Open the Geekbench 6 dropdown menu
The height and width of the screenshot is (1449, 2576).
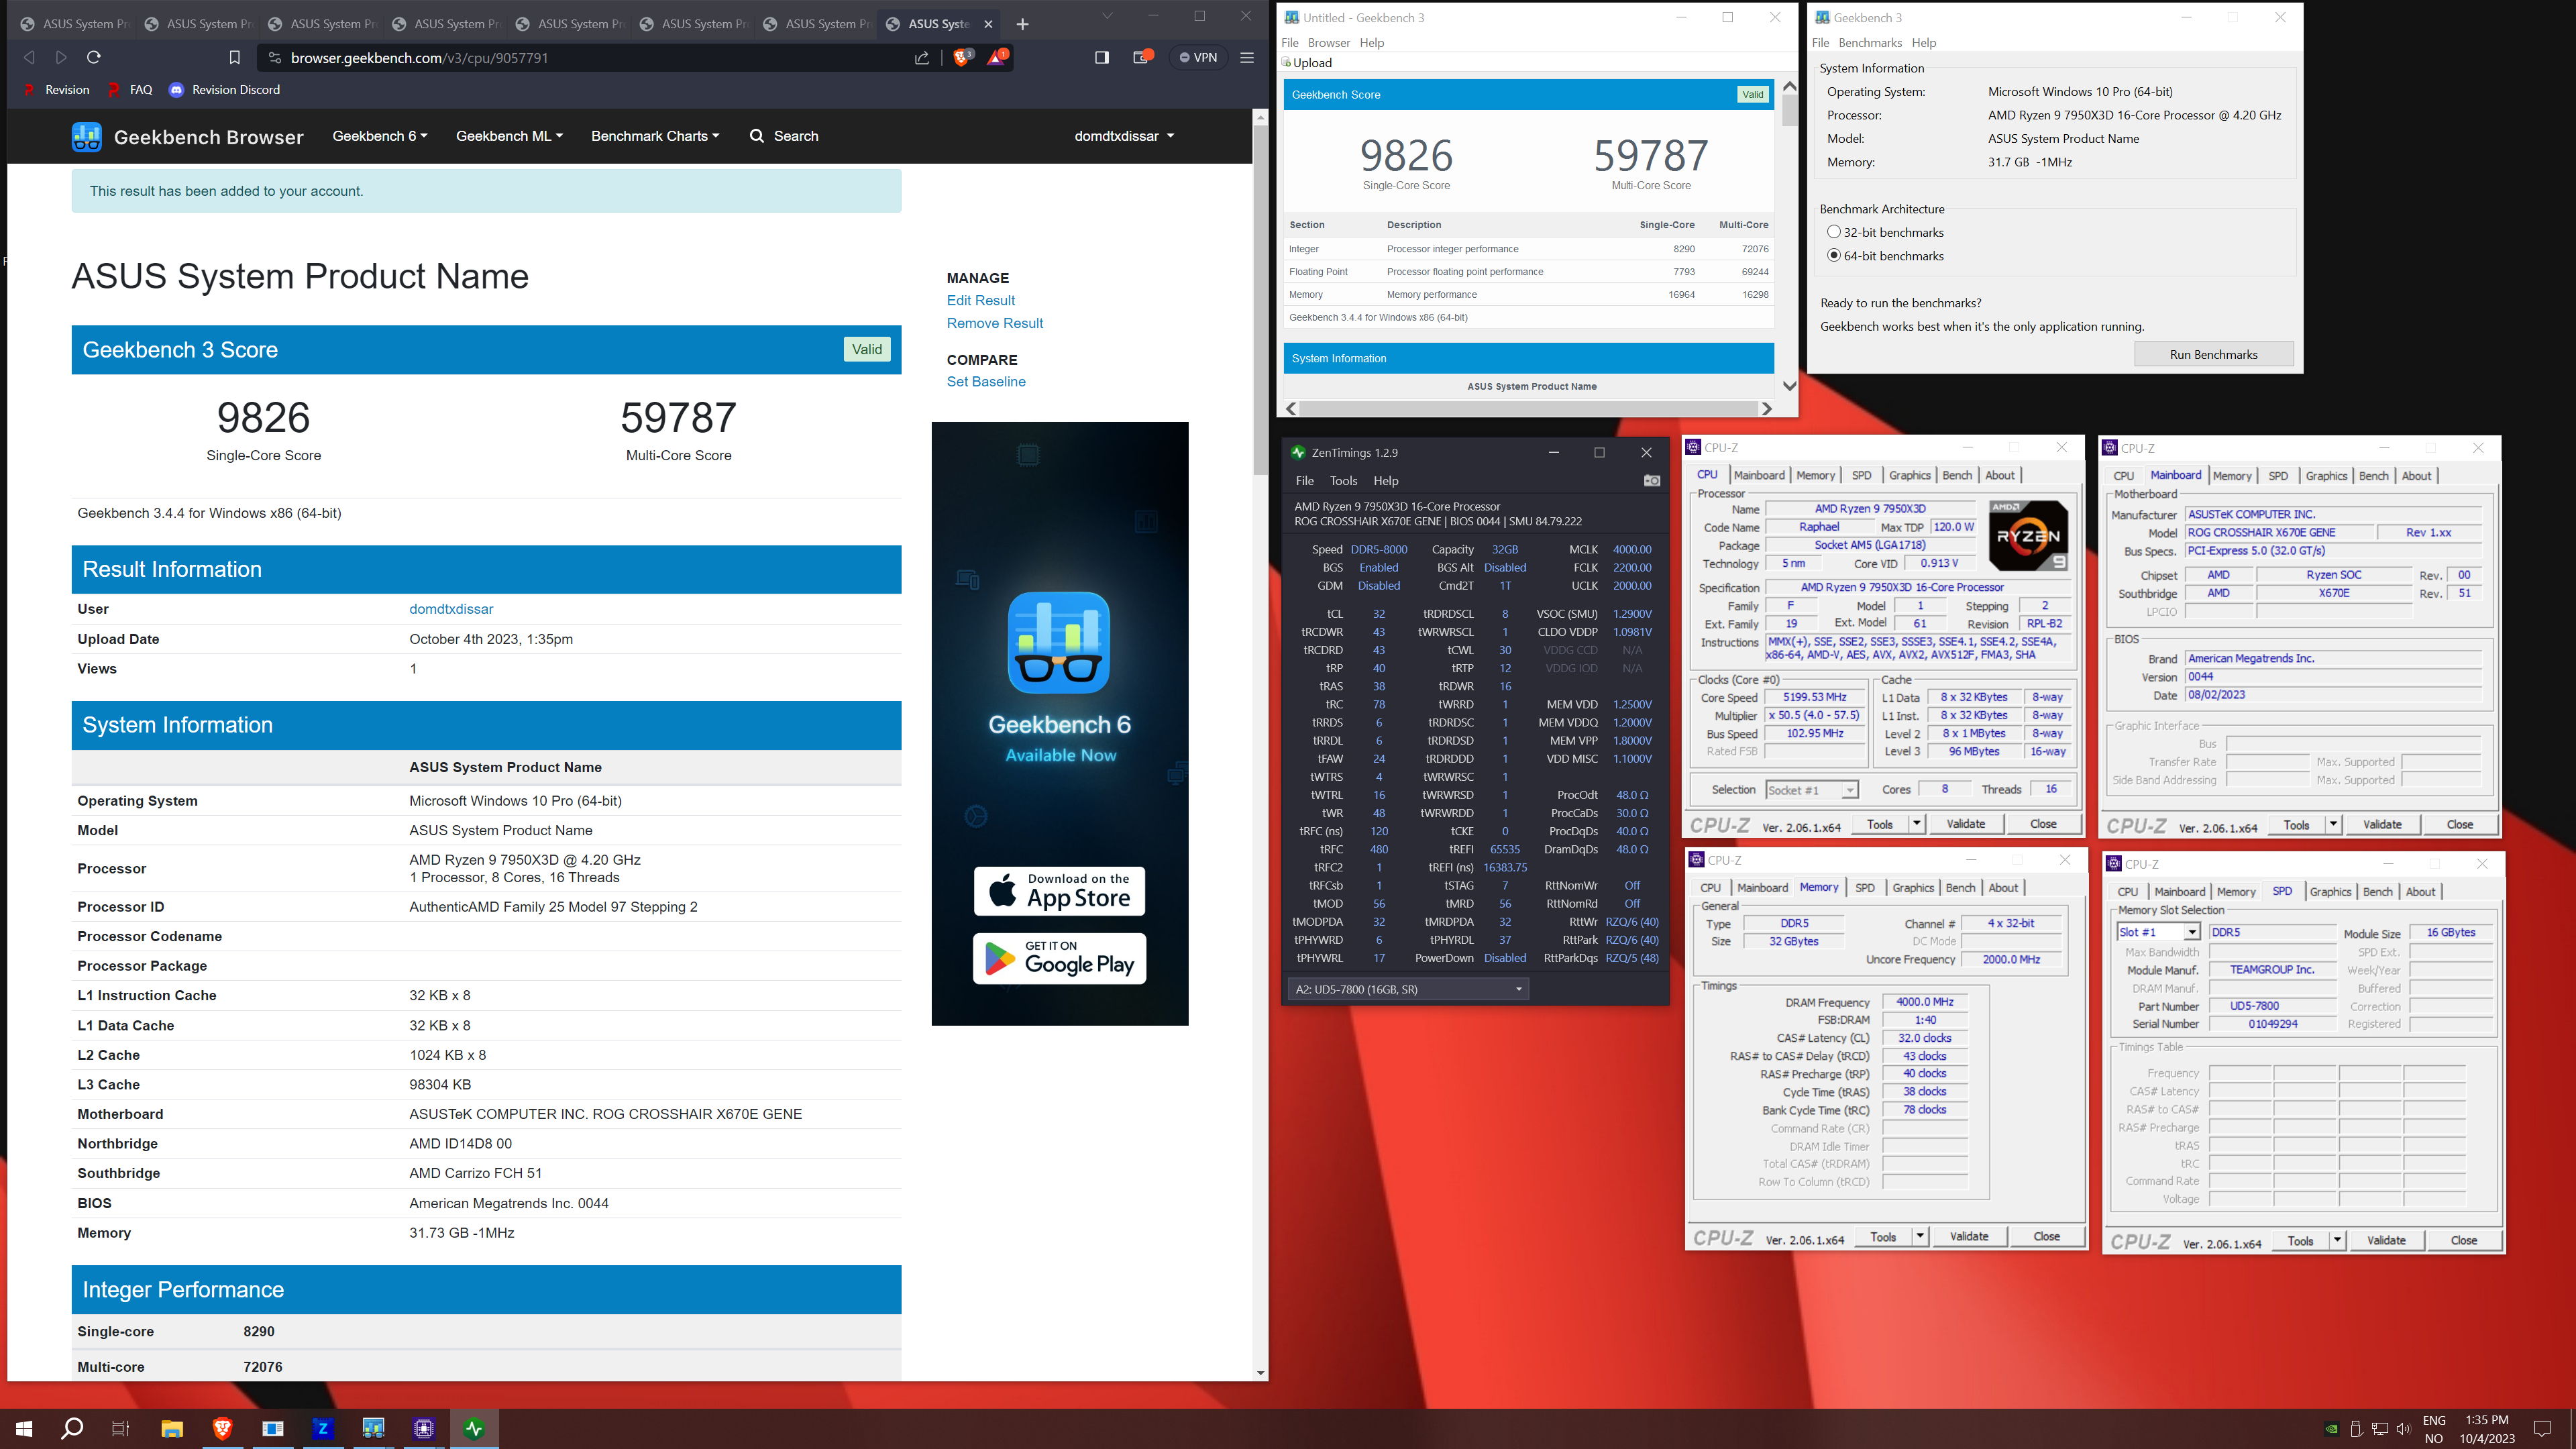(x=379, y=136)
